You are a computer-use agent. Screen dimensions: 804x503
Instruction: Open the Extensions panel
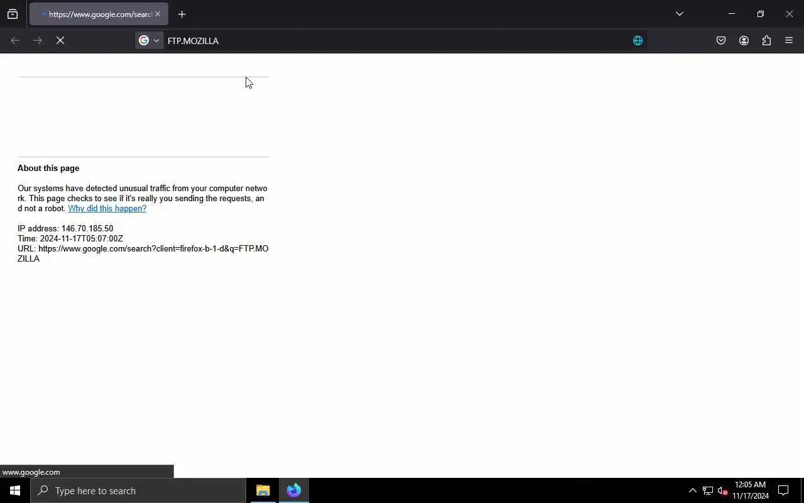point(766,40)
